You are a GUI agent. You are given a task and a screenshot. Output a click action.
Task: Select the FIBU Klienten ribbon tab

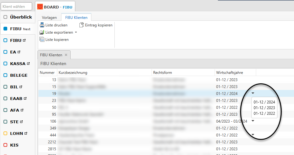pos(76,18)
